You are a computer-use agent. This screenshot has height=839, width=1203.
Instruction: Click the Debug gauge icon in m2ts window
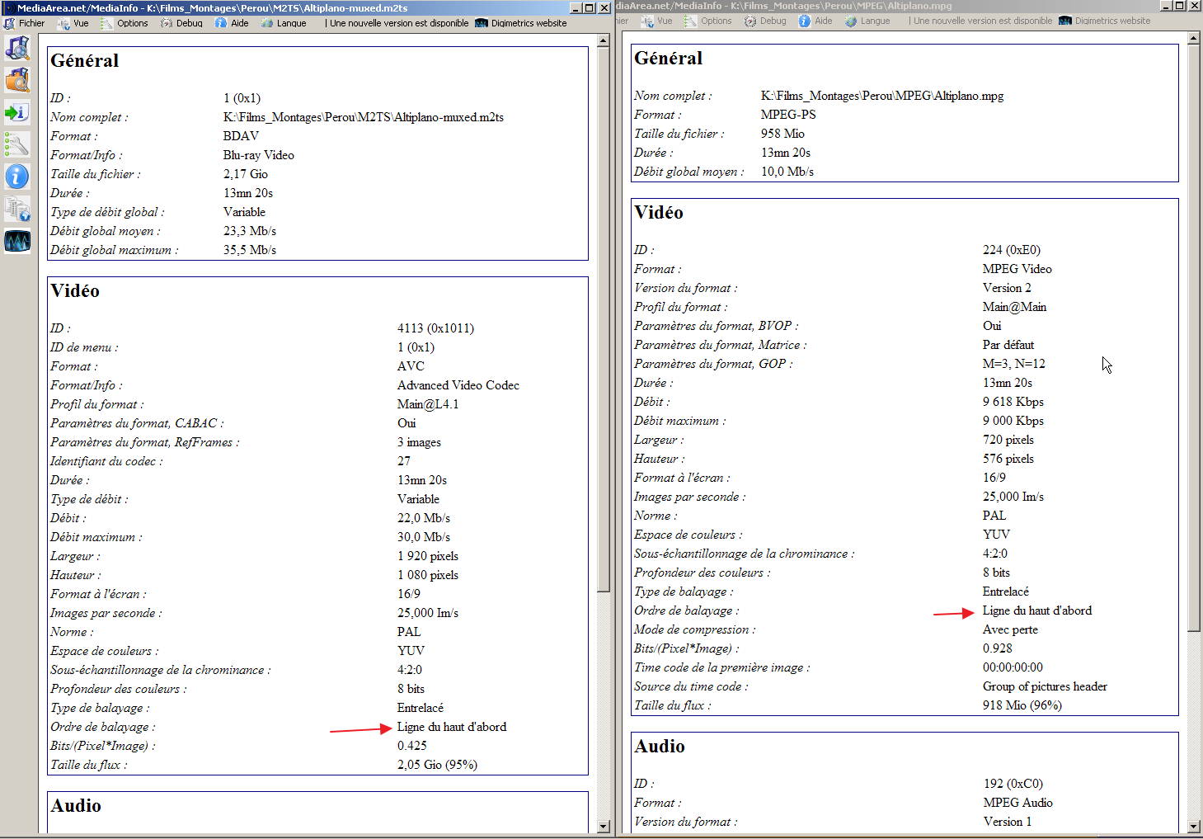tap(166, 23)
